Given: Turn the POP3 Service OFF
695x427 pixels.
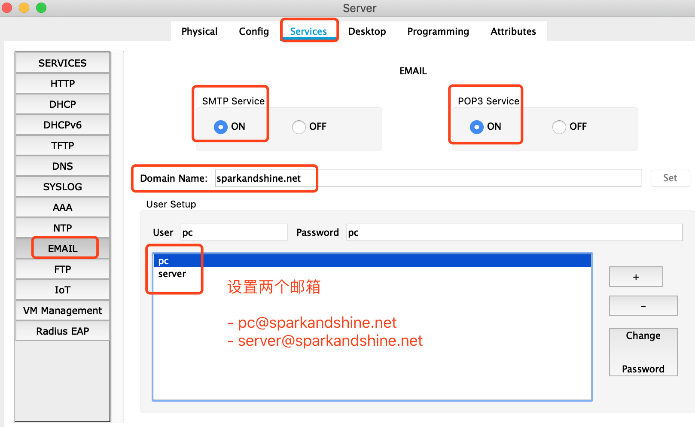Looking at the screenshot, I should click(559, 127).
